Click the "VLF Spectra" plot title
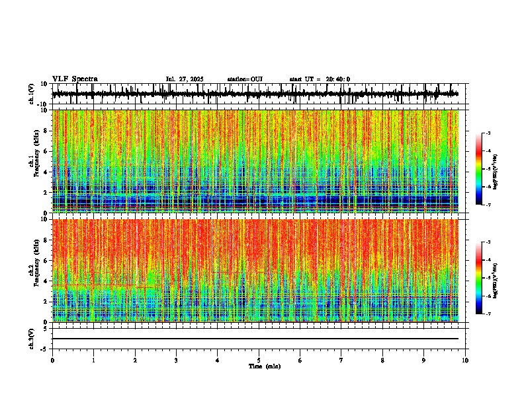Viewport: 524px width, 404px height. click(x=75, y=79)
